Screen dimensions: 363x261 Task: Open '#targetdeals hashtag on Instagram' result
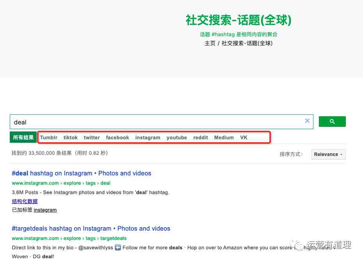[x=91, y=228]
